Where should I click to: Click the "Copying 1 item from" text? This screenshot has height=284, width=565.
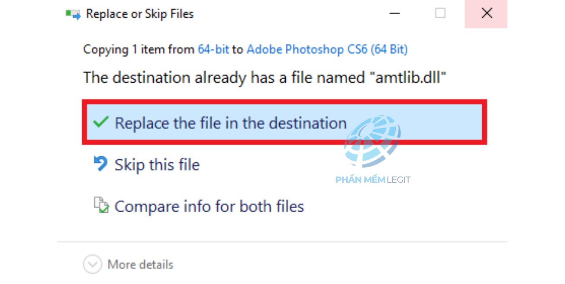click(x=139, y=49)
